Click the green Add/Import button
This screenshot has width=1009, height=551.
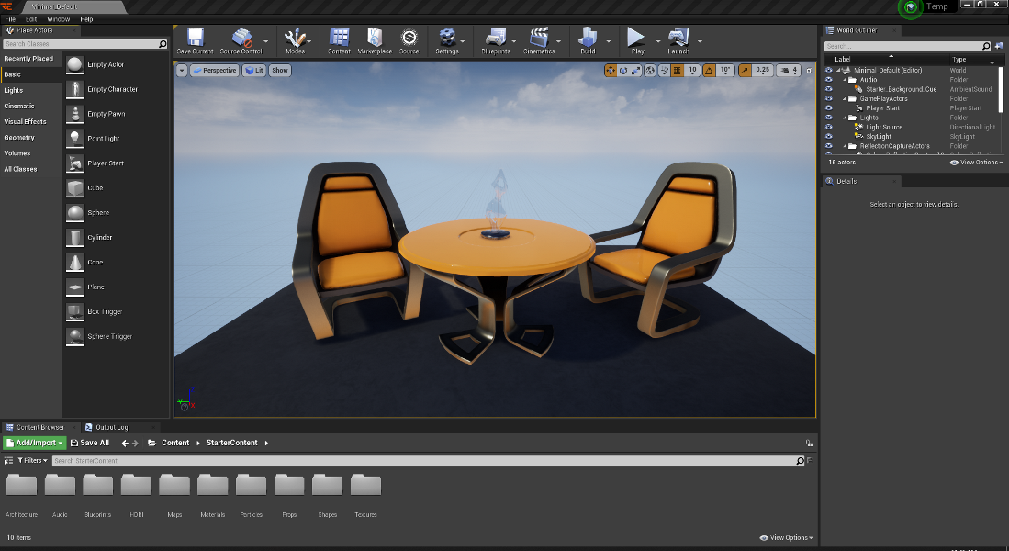click(x=34, y=443)
